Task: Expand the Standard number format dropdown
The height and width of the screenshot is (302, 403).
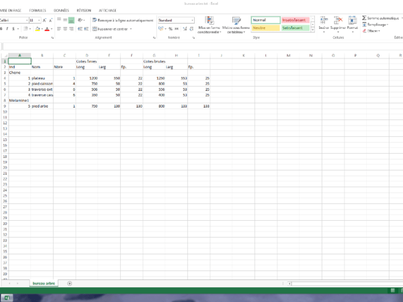Action: [191, 21]
